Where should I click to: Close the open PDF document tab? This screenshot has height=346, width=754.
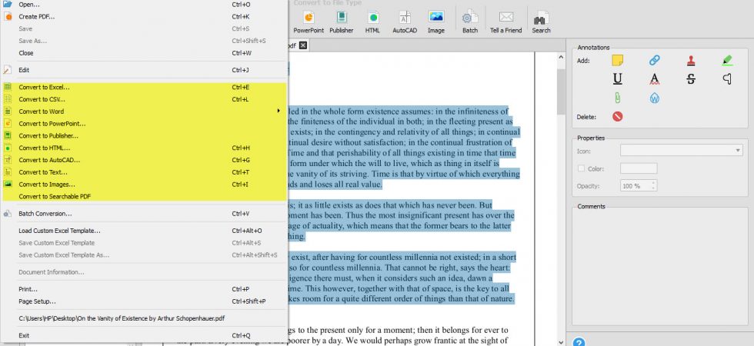(302, 45)
